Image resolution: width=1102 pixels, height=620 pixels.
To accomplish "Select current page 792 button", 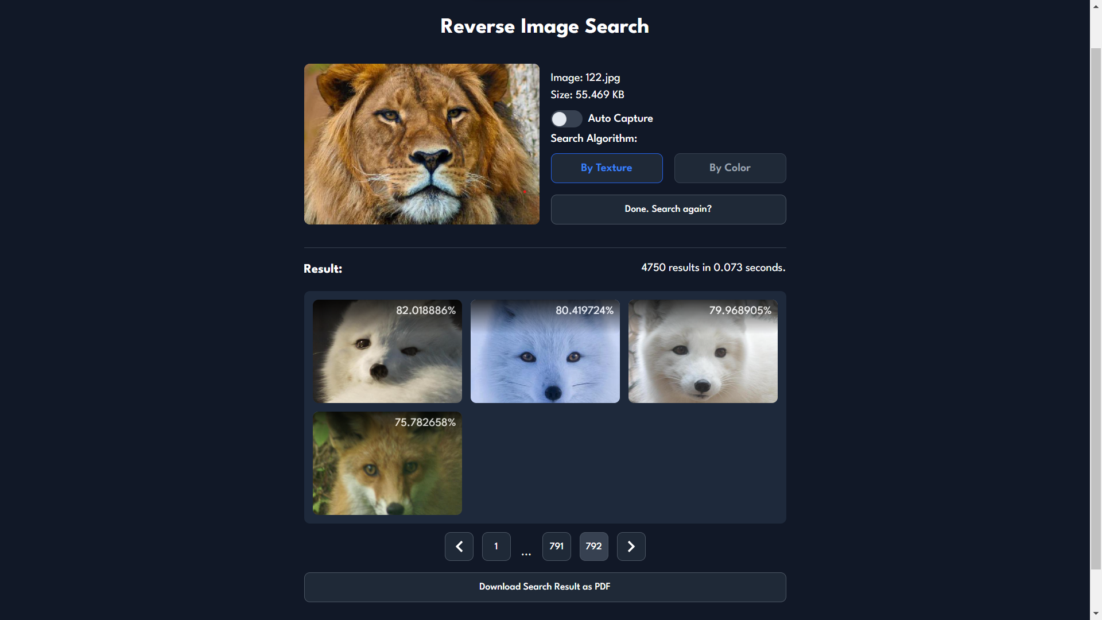I will pos(593,546).
